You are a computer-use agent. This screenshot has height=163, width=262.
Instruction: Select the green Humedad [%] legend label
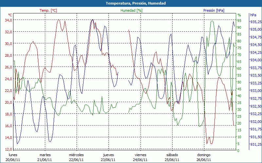pos(131,10)
